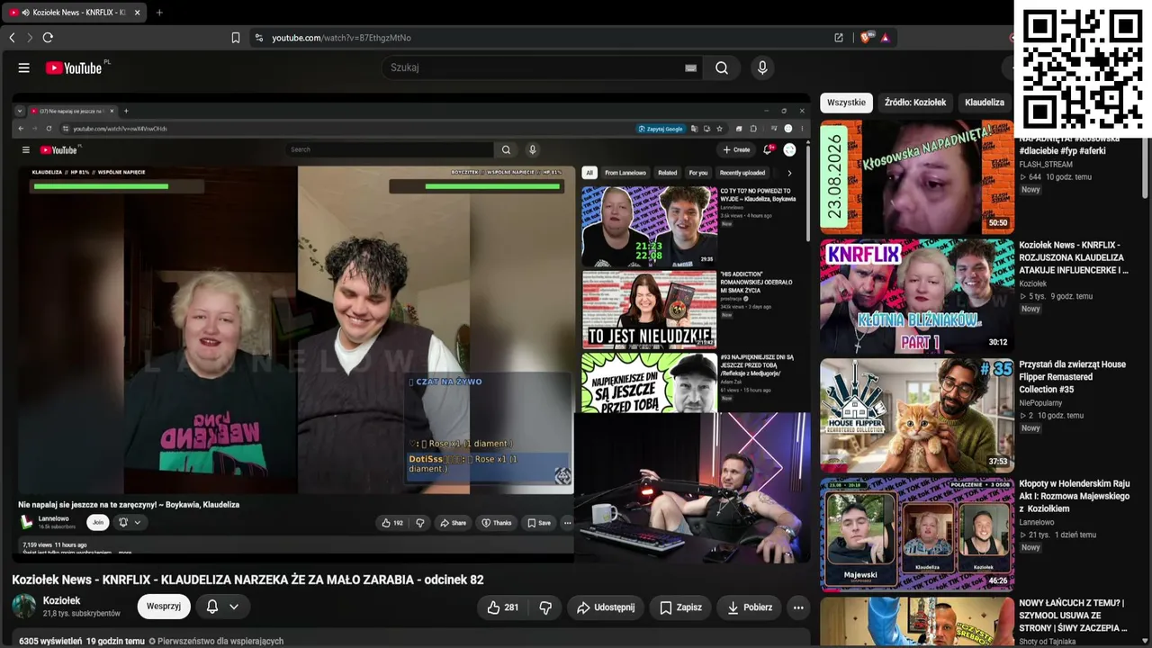
Task: Open House Flipper #35 thumbnail
Action: (917, 416)
